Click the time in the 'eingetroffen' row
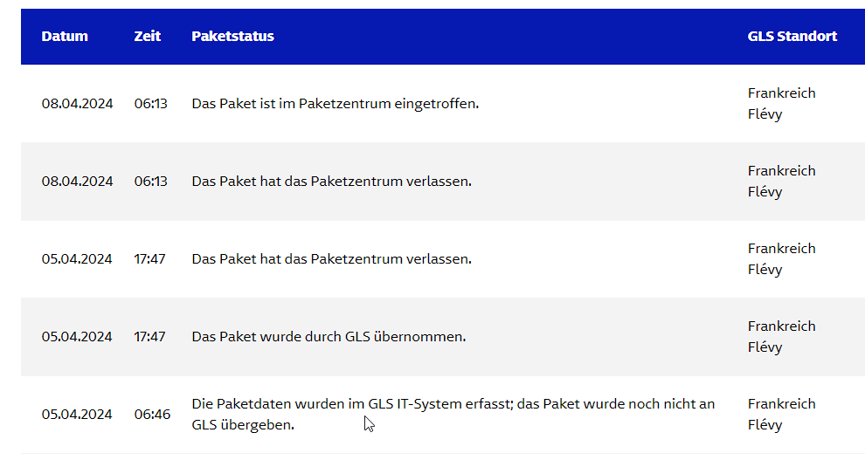Image resolution: width=865 pixels, height=467 pixels. click(150, 104)
